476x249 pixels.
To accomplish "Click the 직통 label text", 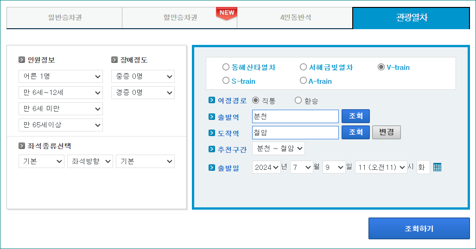I will pos(269,101).
